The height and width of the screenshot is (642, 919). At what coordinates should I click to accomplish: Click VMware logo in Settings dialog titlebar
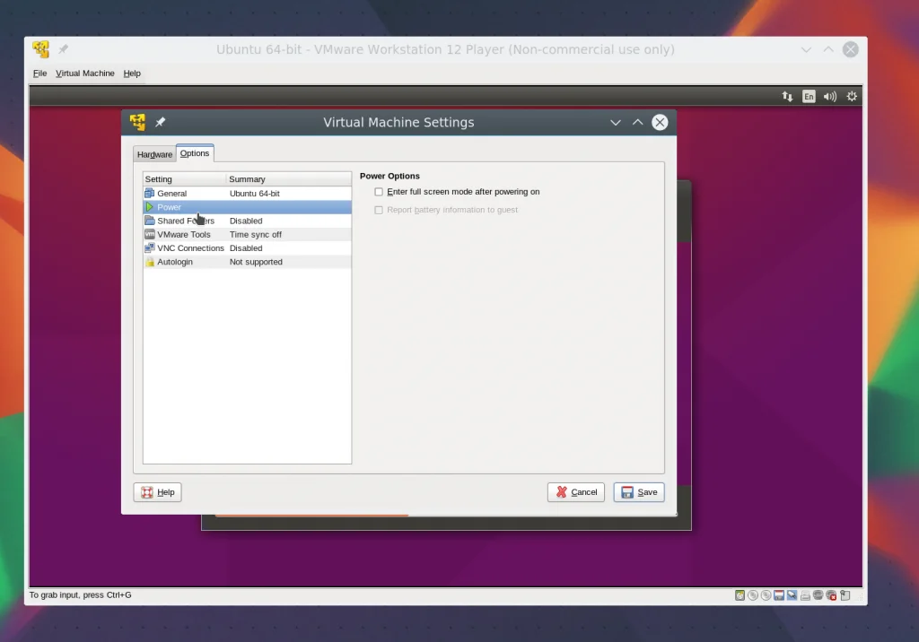[137, 122]
